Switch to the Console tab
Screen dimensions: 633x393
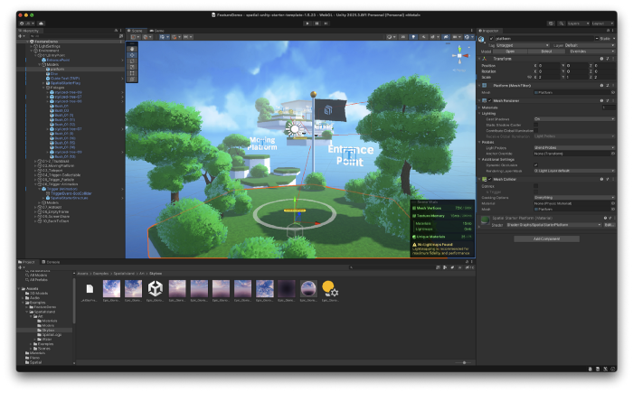click(x=51, y=262)
